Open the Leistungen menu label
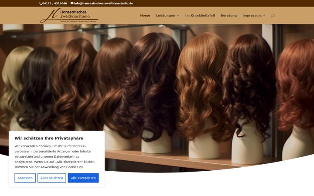This screenshot has height=196, width=314. (165, 15)
